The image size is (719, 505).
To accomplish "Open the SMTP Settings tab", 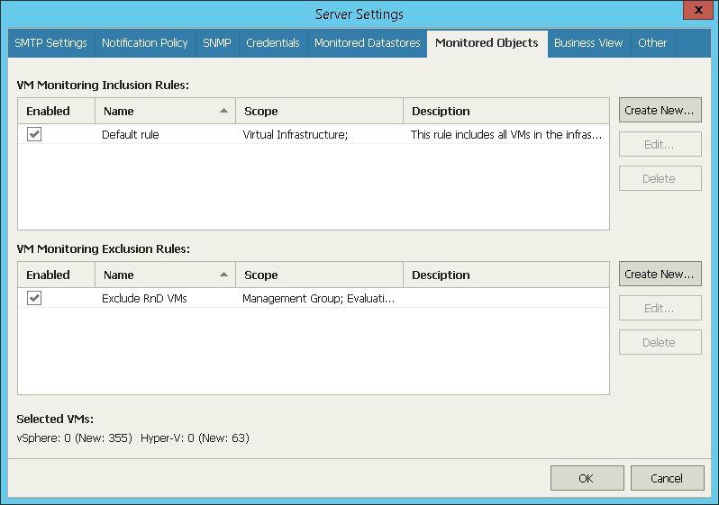I will pos(50,43).
